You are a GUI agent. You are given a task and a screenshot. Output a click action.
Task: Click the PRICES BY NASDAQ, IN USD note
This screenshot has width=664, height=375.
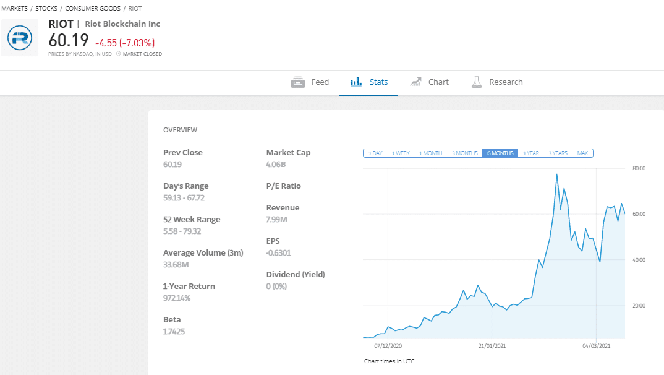80,54
